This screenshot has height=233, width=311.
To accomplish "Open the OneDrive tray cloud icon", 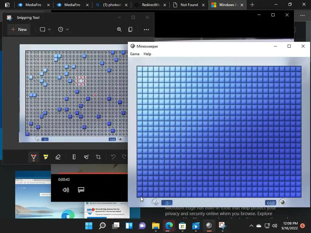I will coord(259,226).
